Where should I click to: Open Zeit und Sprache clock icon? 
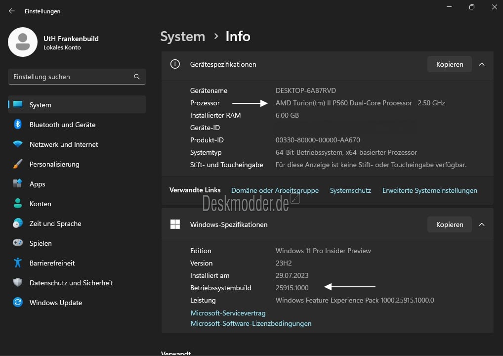click(x=18, y=223)
